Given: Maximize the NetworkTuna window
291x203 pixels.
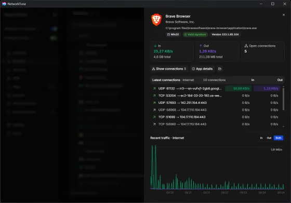Looking at the screenshot, I should click(273, 4).
